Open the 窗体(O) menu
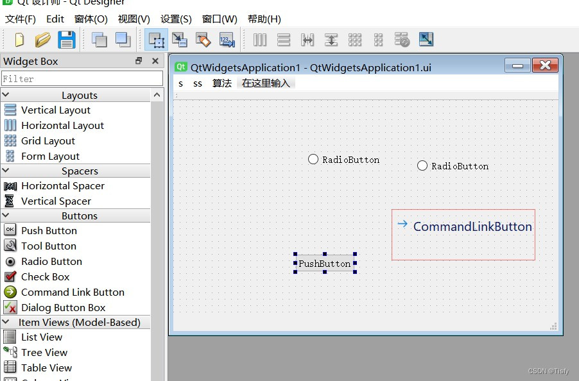The width and height of the screenshot is (579, 381). pyautogui.click(x=91, y=19)
